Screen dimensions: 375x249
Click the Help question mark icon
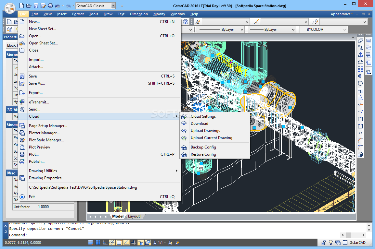[x=186, y=22]
